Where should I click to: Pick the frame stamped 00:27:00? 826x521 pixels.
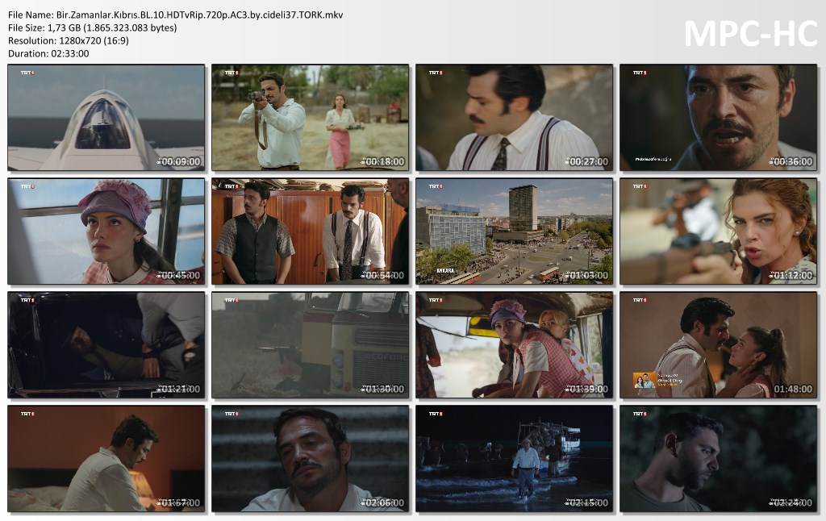[514, 118]
